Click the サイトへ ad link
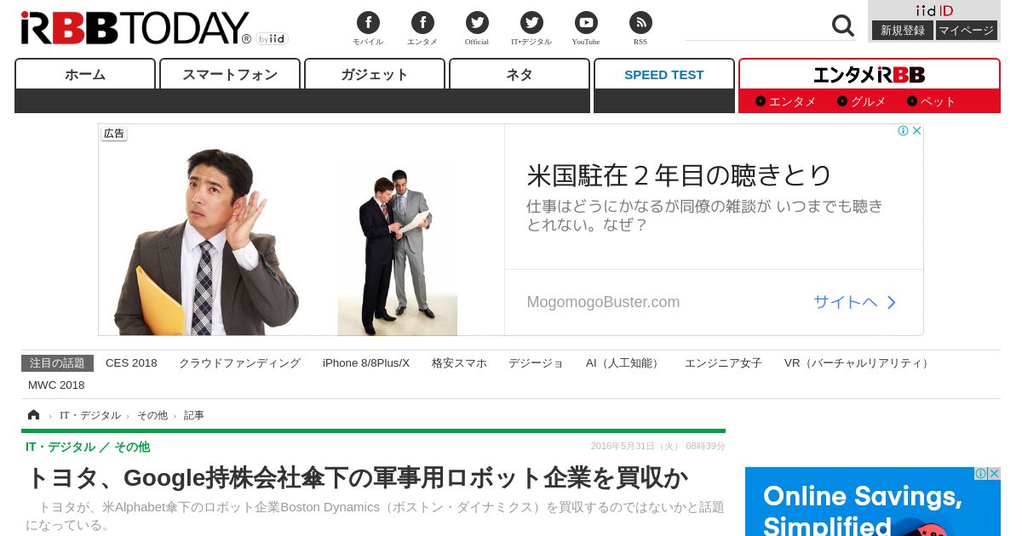The image size is (1022, 536). [x=855, y=302]
